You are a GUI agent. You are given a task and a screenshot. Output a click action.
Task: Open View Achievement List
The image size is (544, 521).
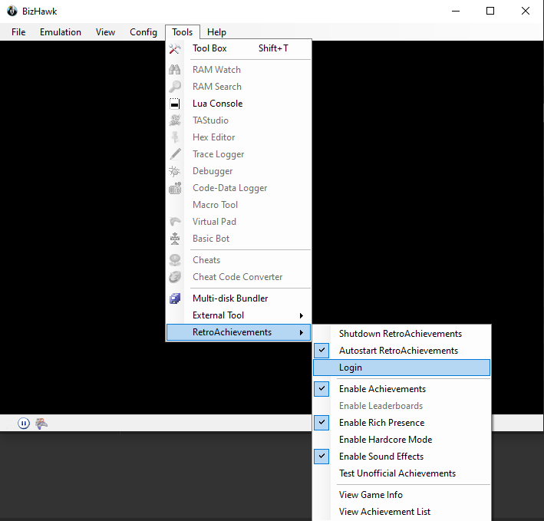click(402, 512)
